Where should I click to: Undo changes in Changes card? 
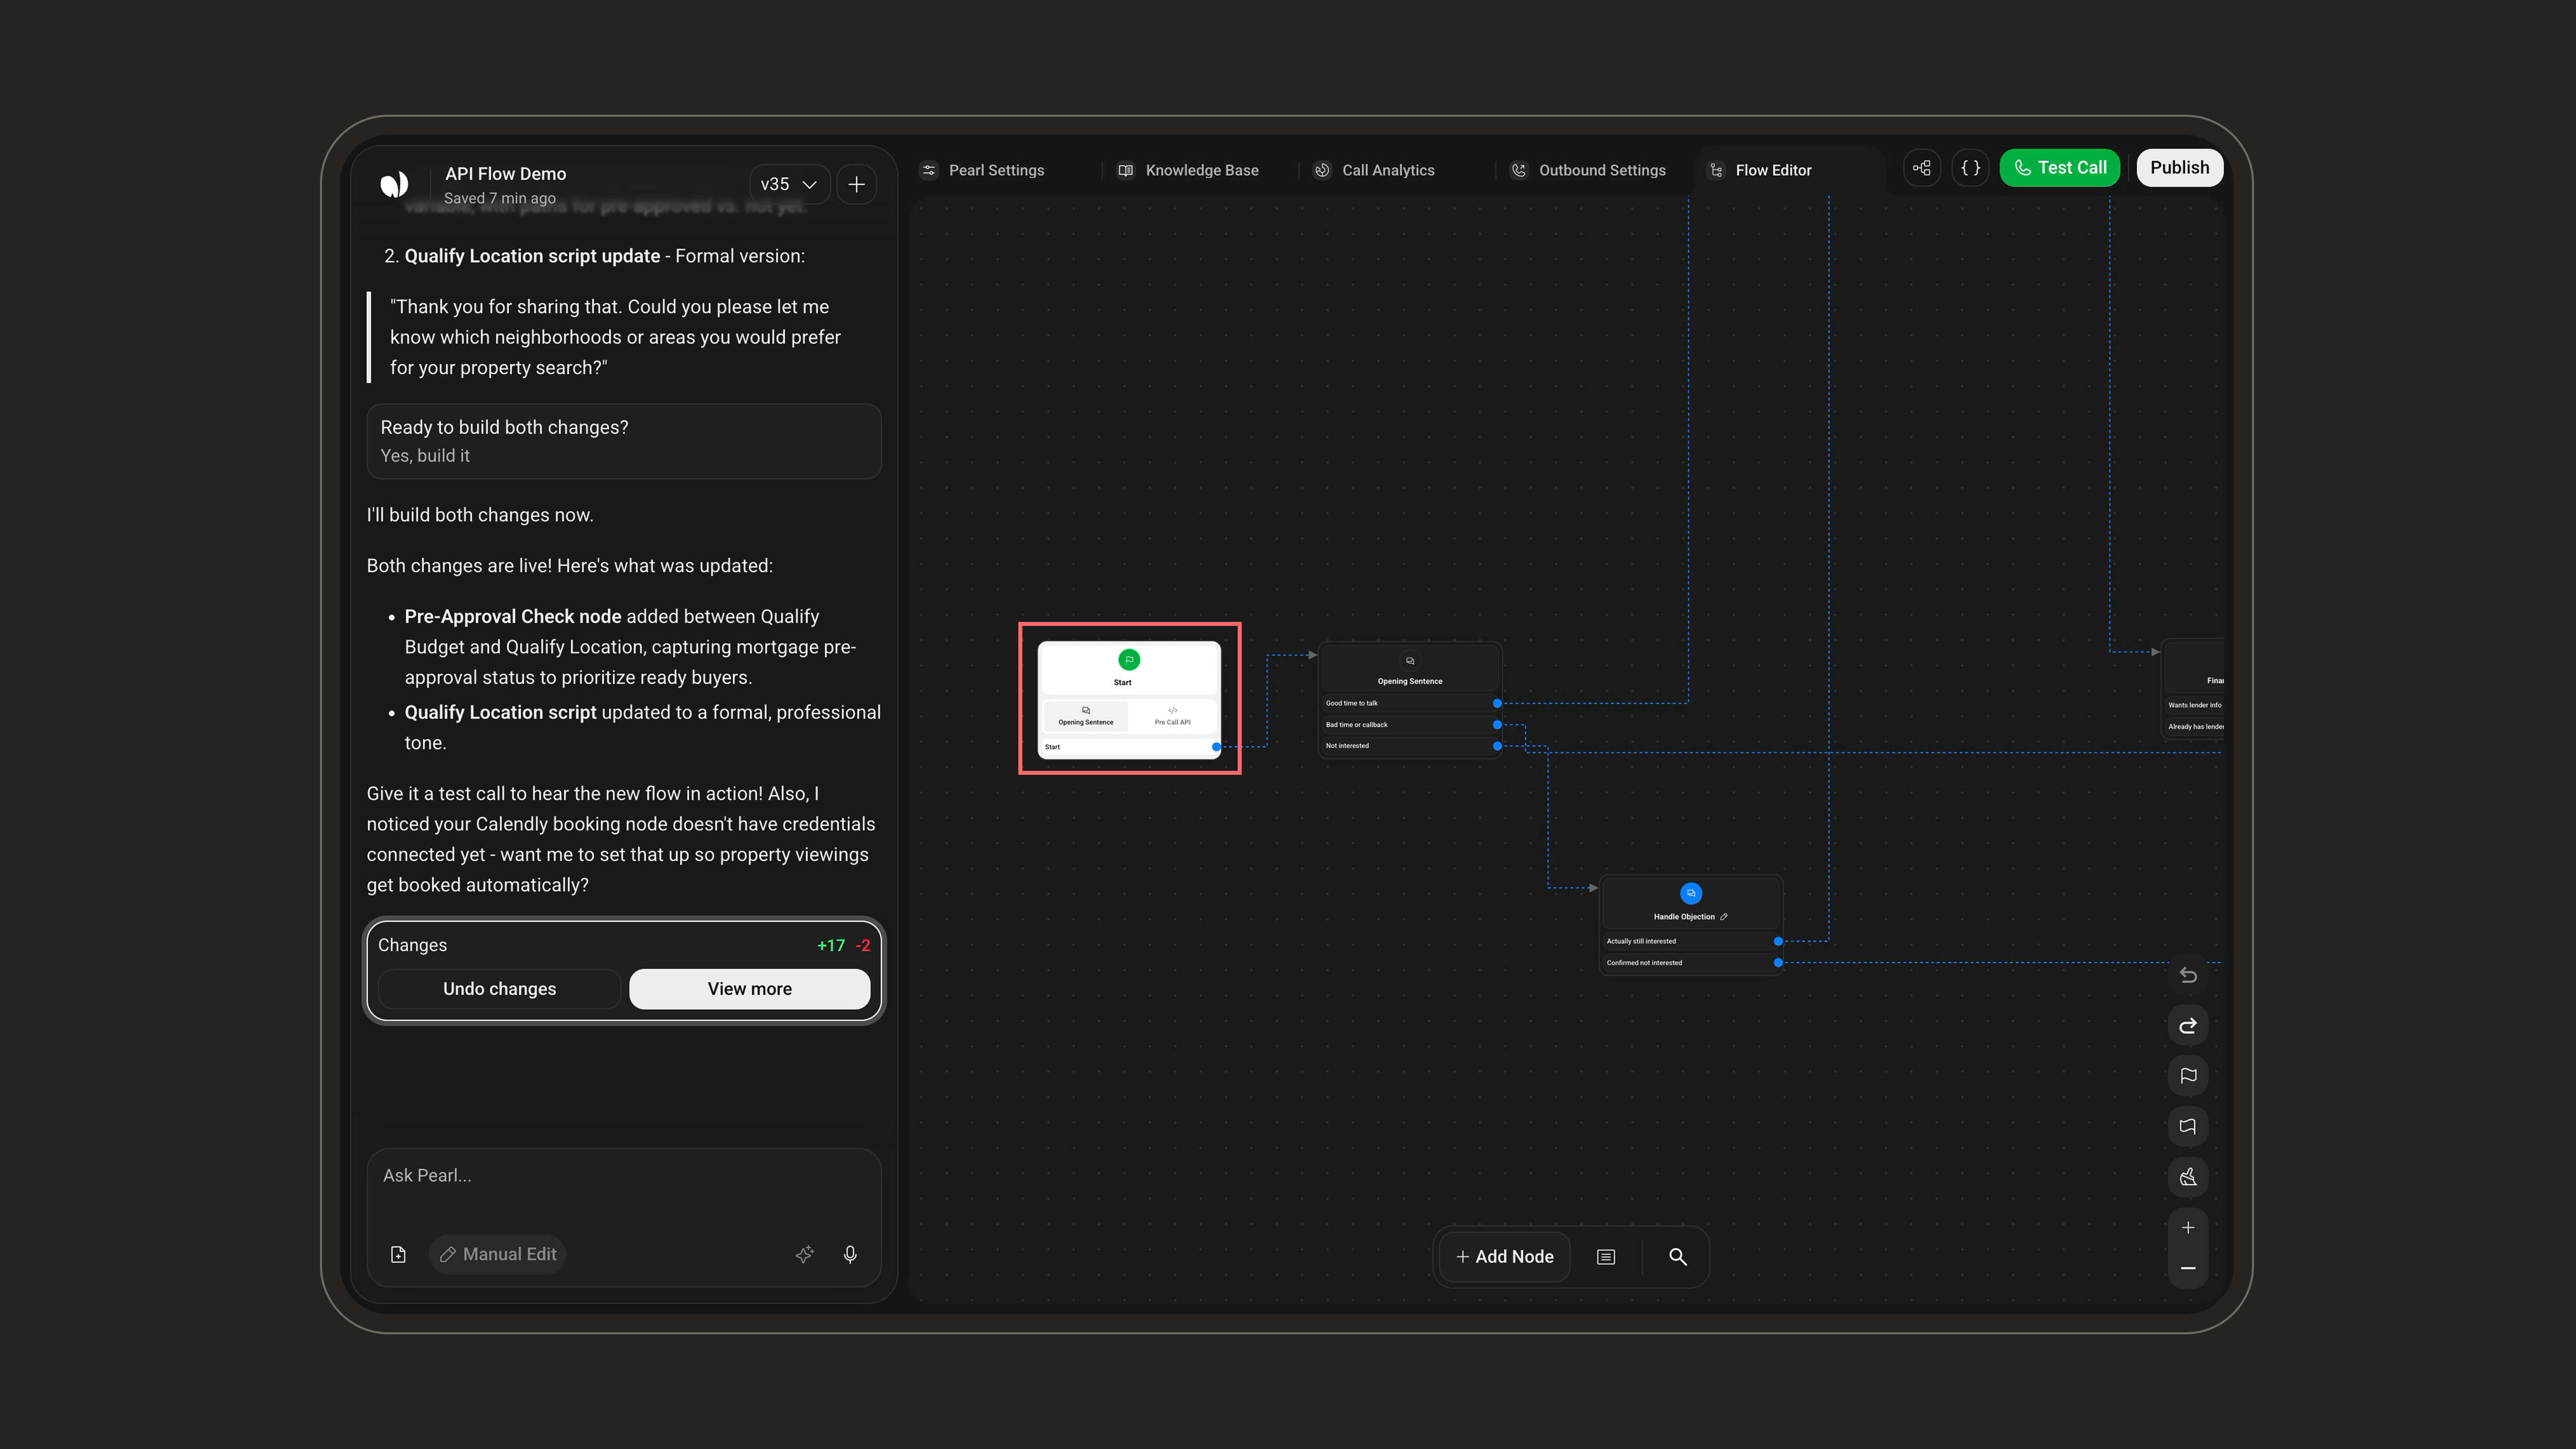pos(499,989)
